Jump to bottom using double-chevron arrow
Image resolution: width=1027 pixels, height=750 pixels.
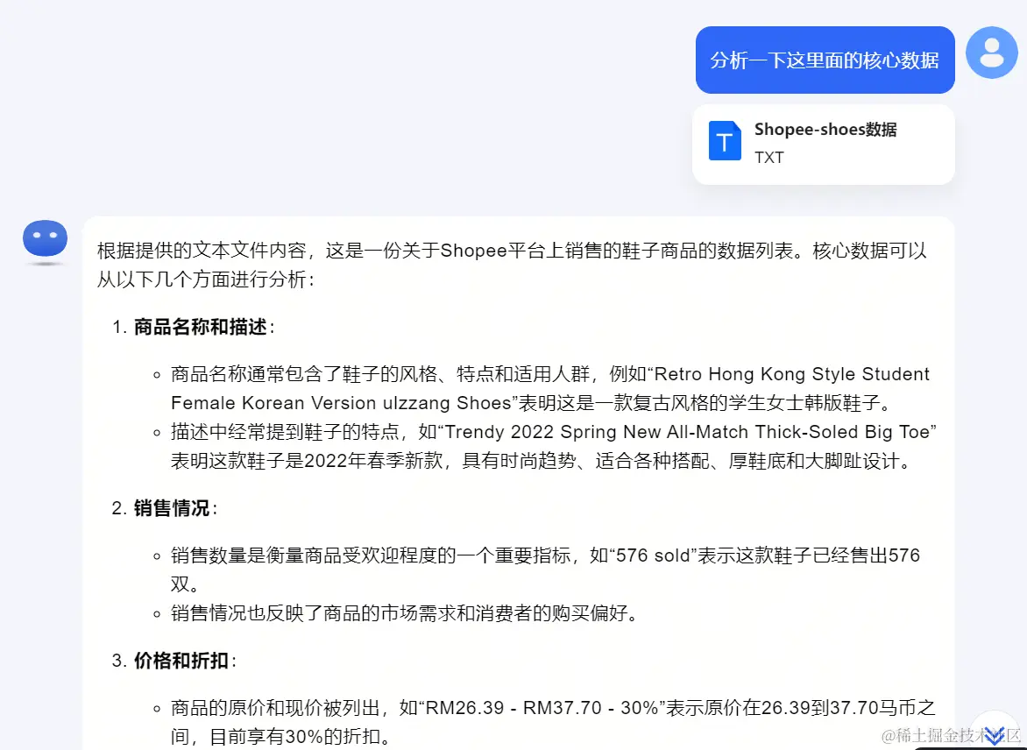click(x=995, y=736)
